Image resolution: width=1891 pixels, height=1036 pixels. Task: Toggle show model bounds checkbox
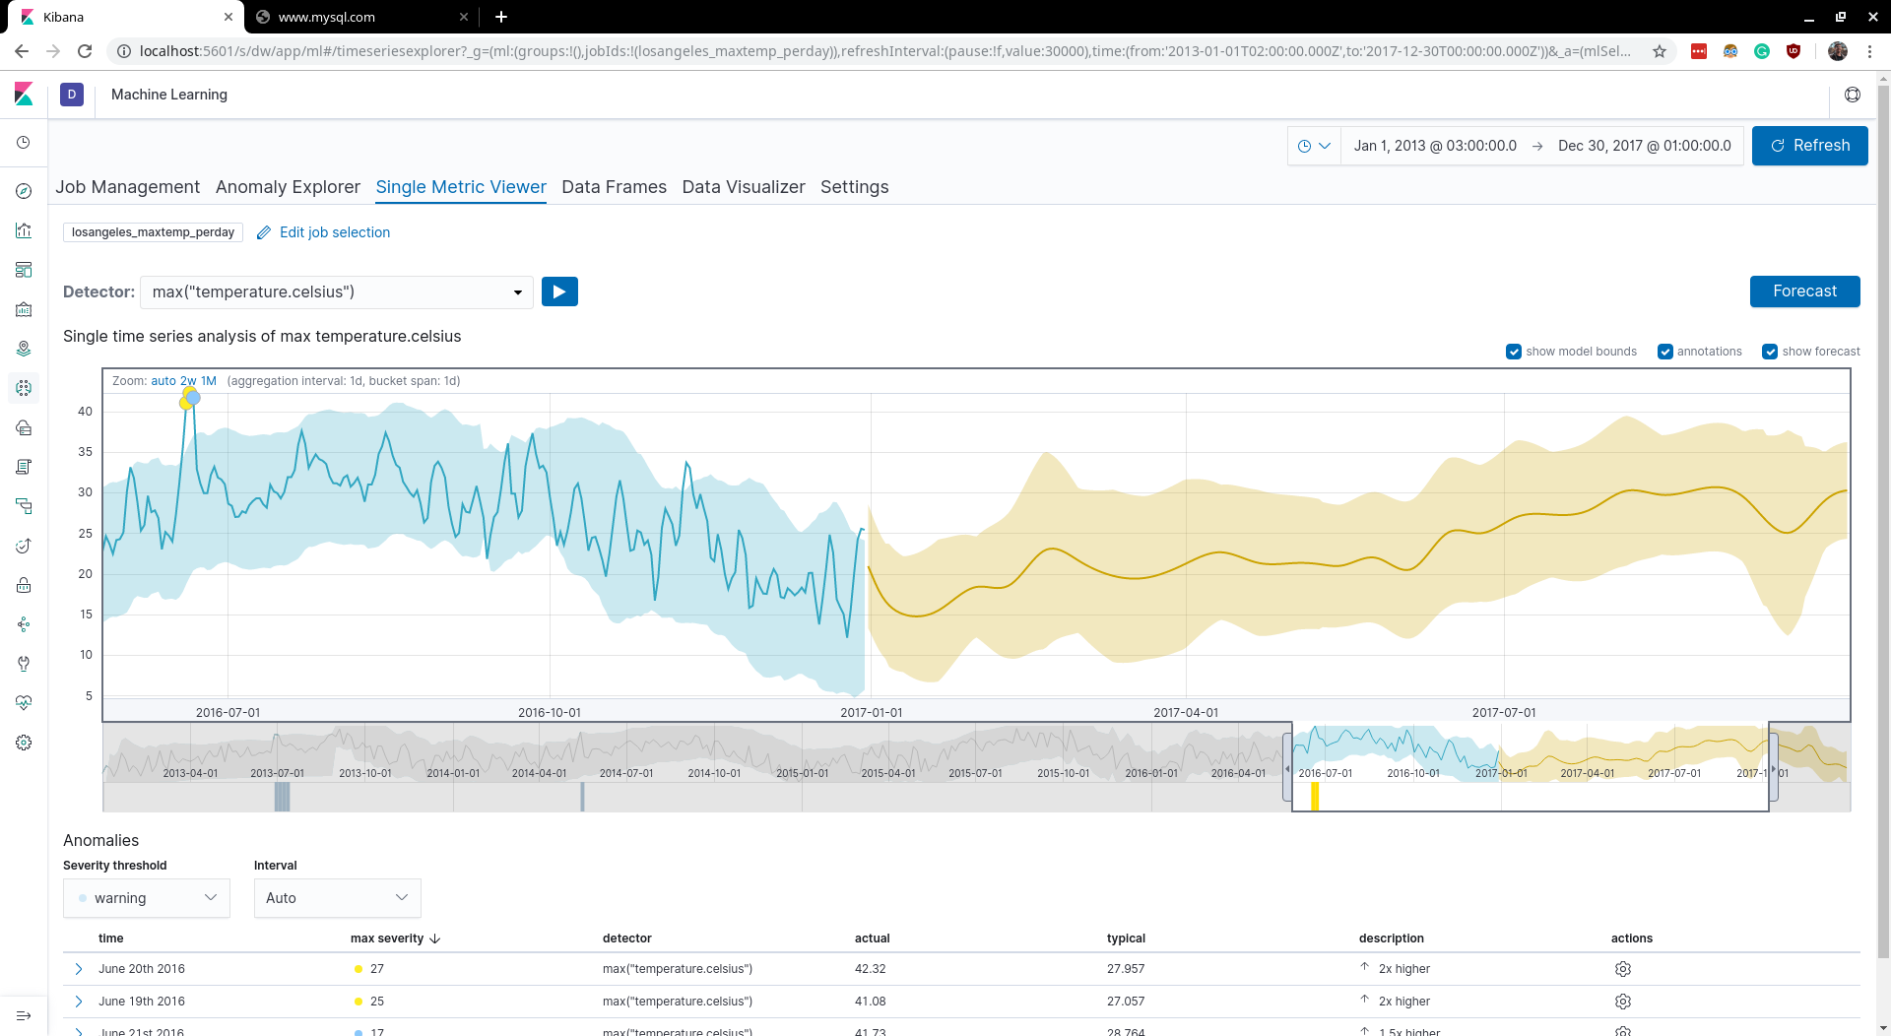pyautogui.click(x=1514, y=352)
